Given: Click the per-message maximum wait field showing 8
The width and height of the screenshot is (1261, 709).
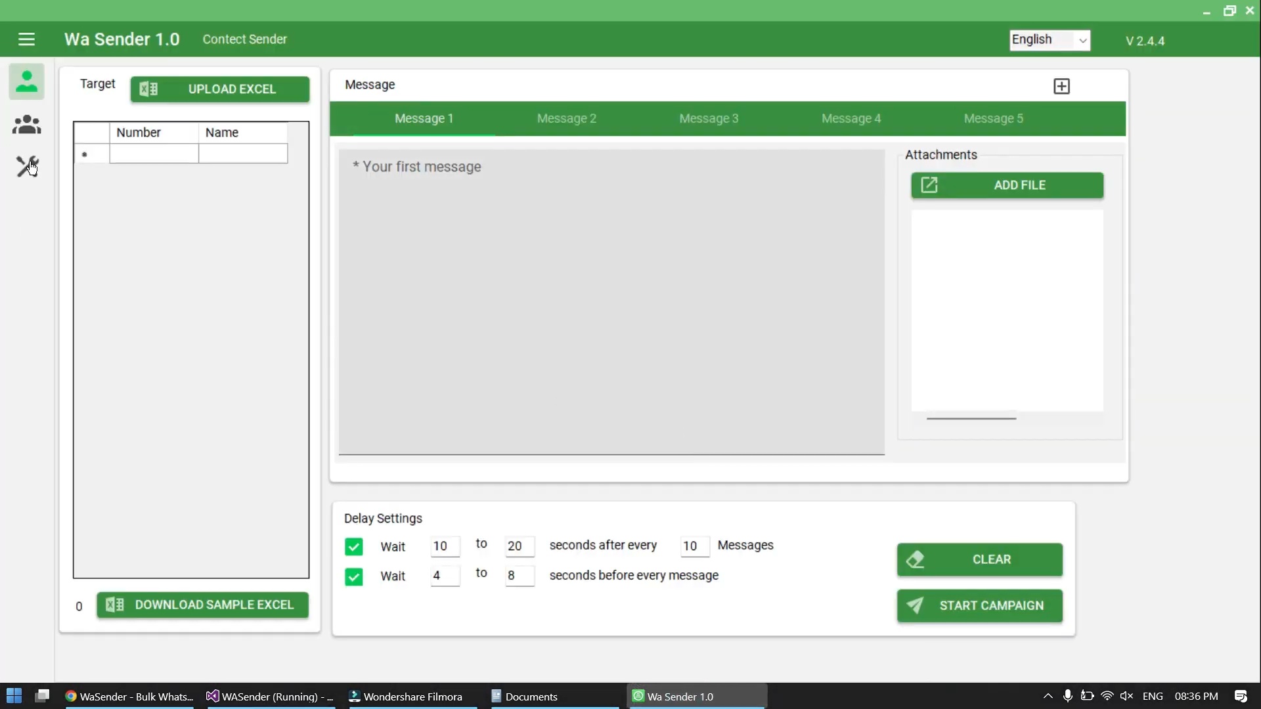Looking at the screenshot, I should [x=520, y=576].
